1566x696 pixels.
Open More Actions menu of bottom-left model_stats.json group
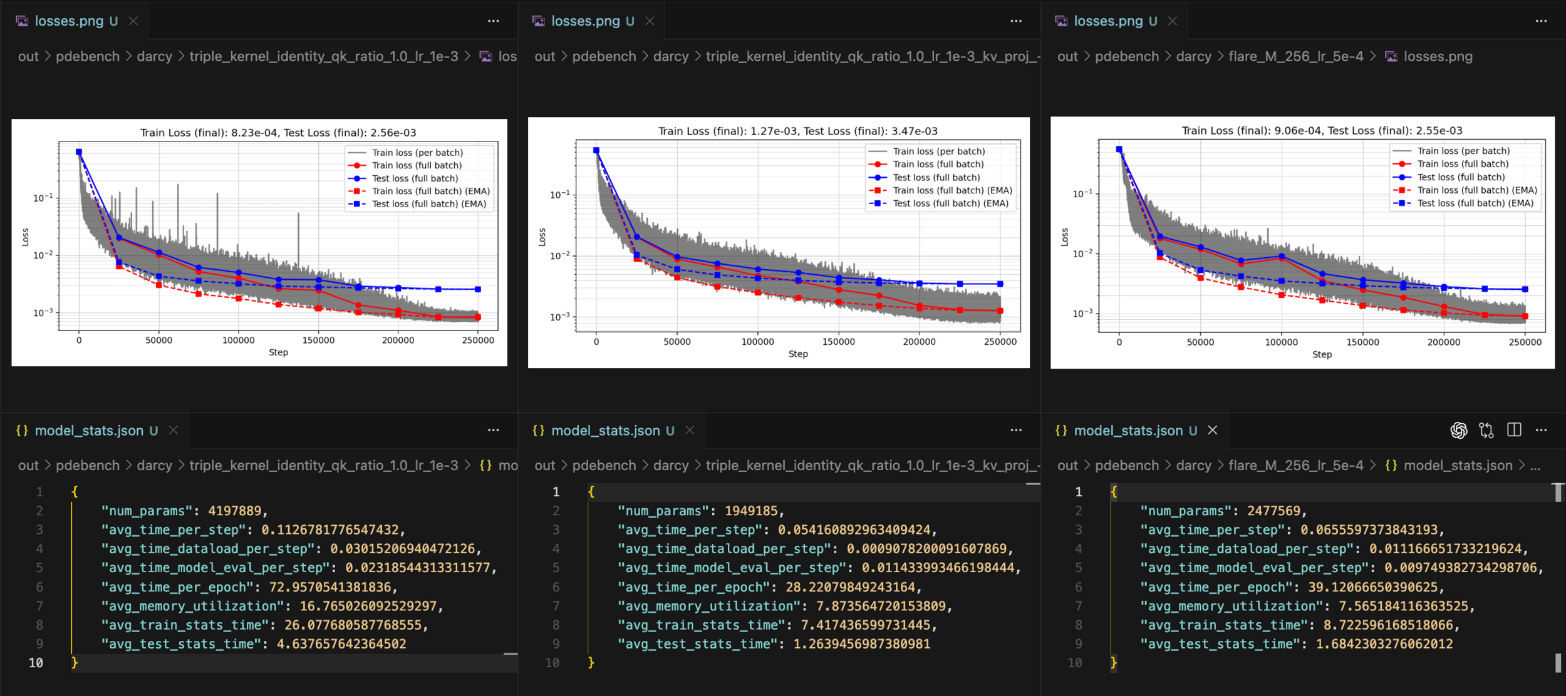point(493,430)
